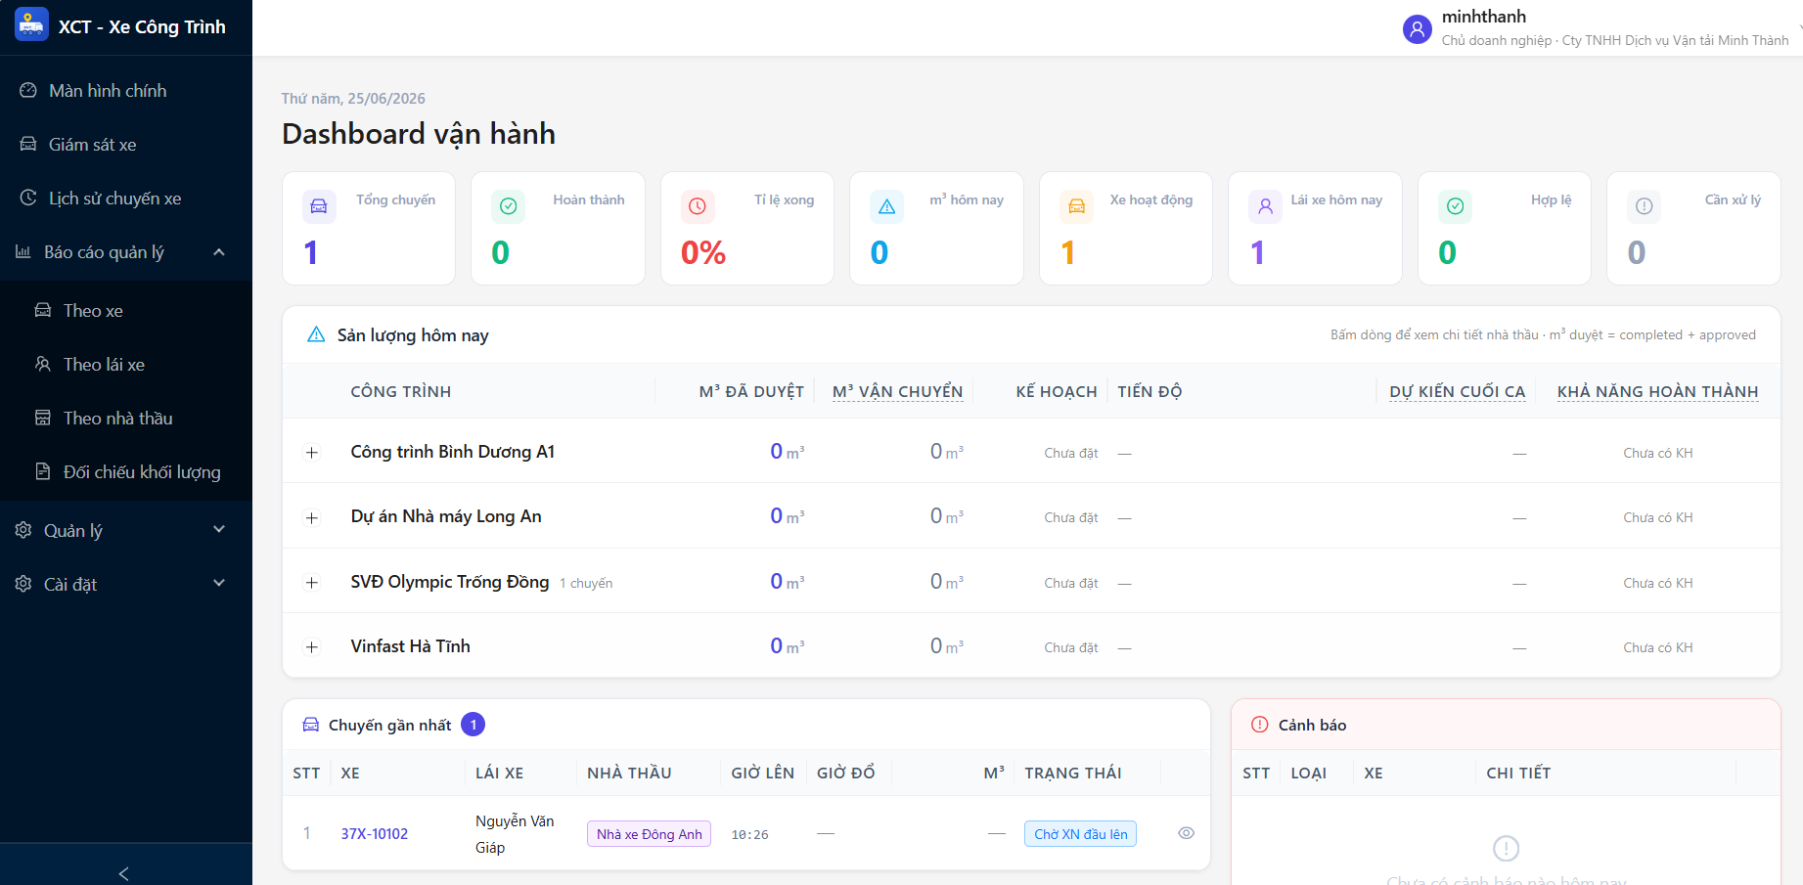The height and width of the screenshot is (885, 1803).
Task: Click the Sản lượng hôm nay triangle icon
Action: tap(316, 334)
